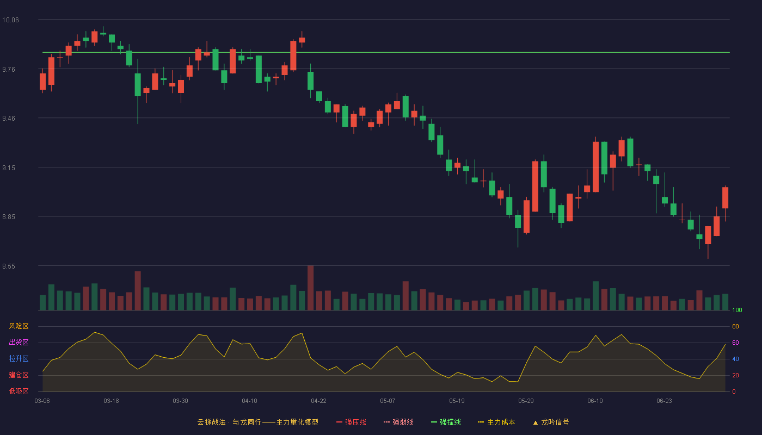Toggle the 强压线 legend entry
The width and height of the screenshot is (762, 435).
pyautogui.click(x=351, y=422)
